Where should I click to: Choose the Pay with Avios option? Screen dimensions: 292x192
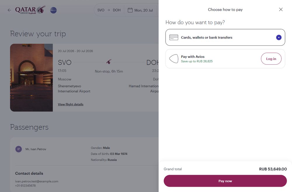pos(225,59)
